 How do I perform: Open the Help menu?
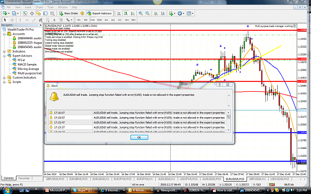[x=74, y=7]
